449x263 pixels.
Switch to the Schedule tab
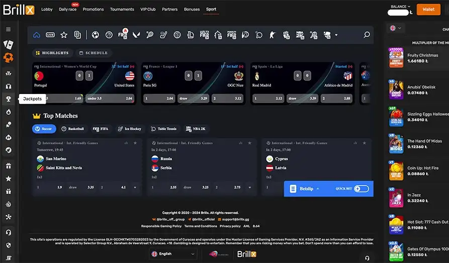click(94, 53)
